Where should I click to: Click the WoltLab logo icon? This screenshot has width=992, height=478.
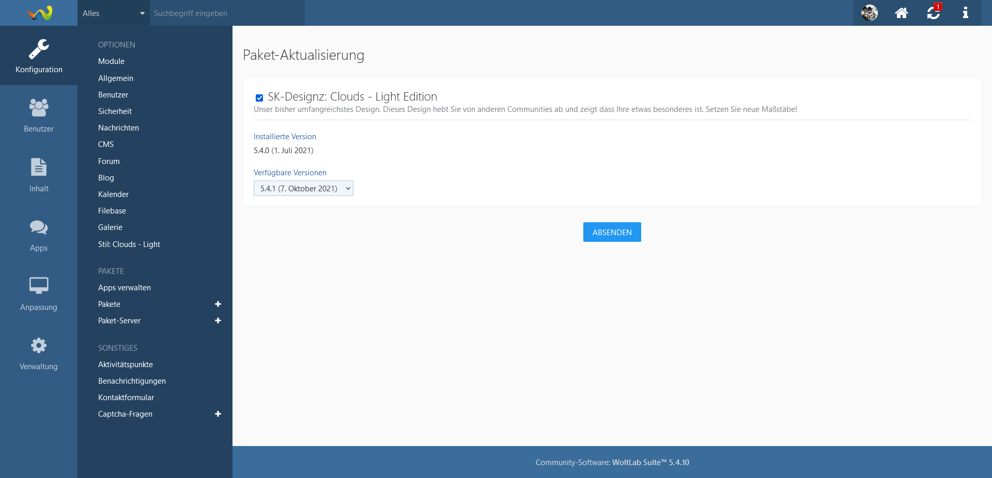point(39,13)
